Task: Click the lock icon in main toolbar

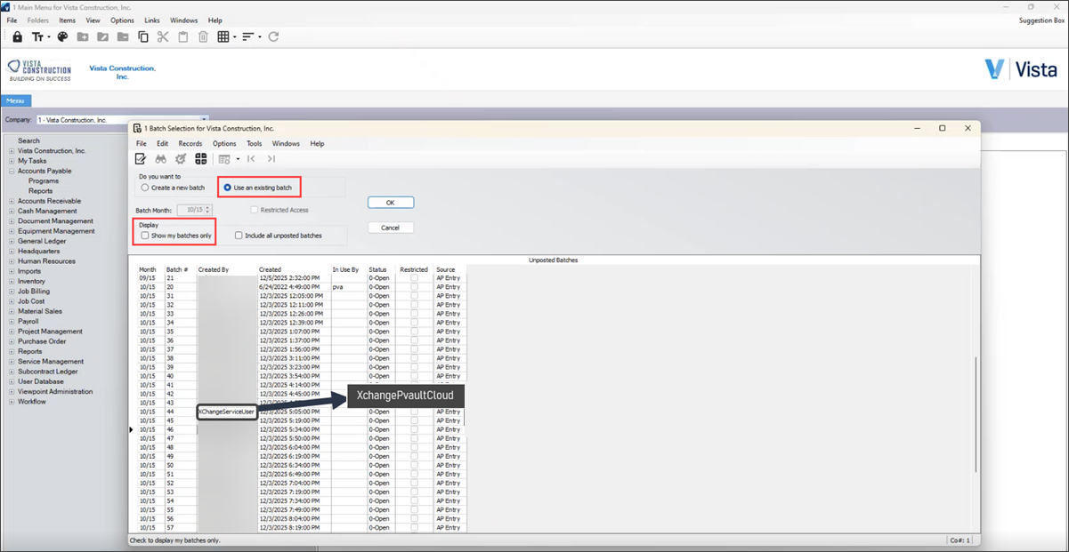Action: click(x=18, y=36)
